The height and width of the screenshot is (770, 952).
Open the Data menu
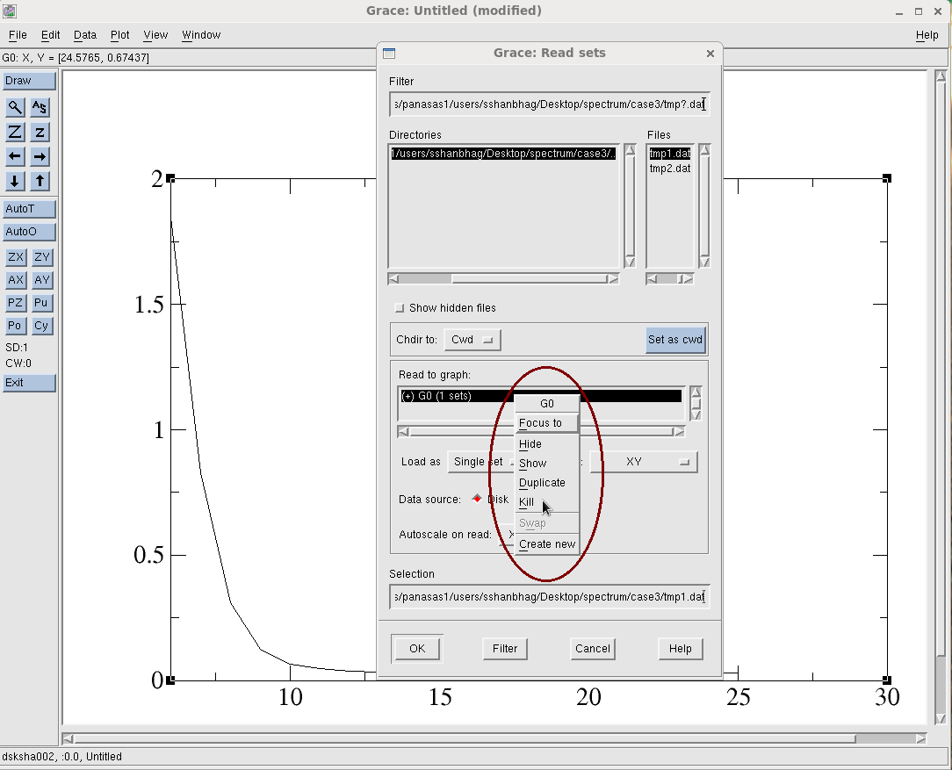[x=84, y=35]
